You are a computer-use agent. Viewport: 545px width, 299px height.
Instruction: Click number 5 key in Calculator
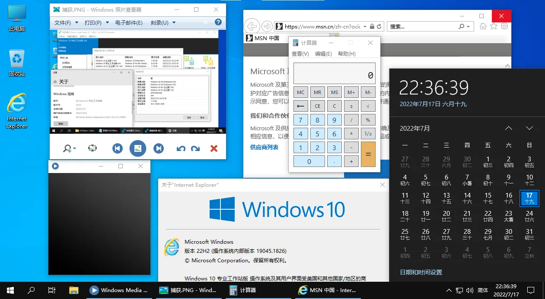click(317, 134)
